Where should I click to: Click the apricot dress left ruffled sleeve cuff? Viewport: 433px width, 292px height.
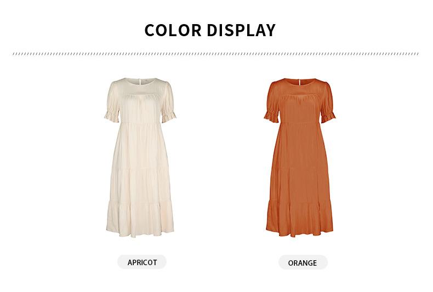click(112, 116)
